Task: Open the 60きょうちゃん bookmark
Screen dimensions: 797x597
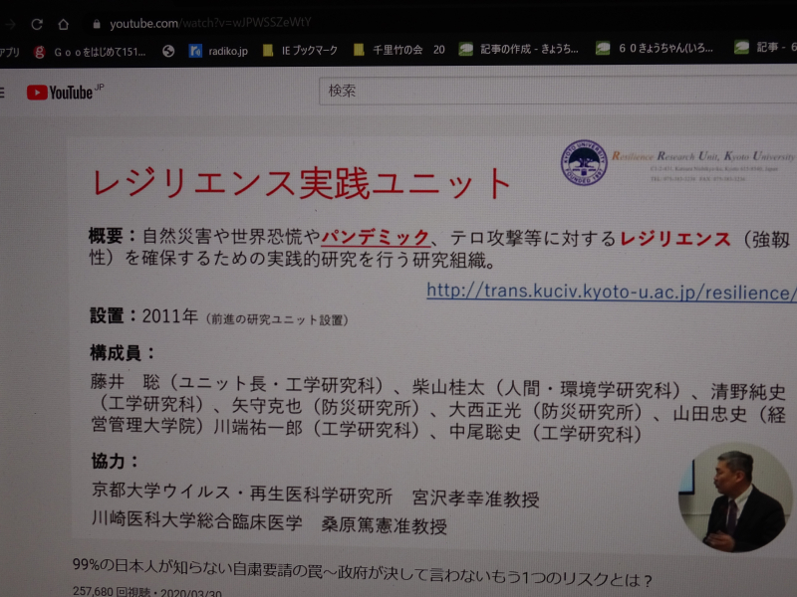Action: pos(655,48)
